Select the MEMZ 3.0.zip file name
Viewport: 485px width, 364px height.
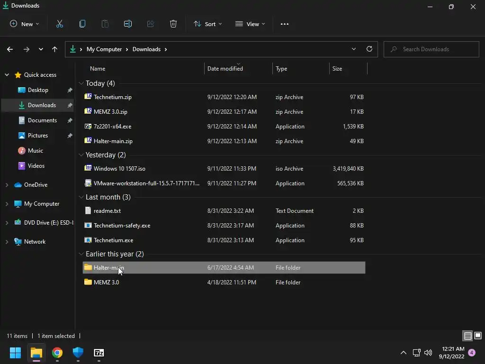pyautogui.click(x=110, y=111)
